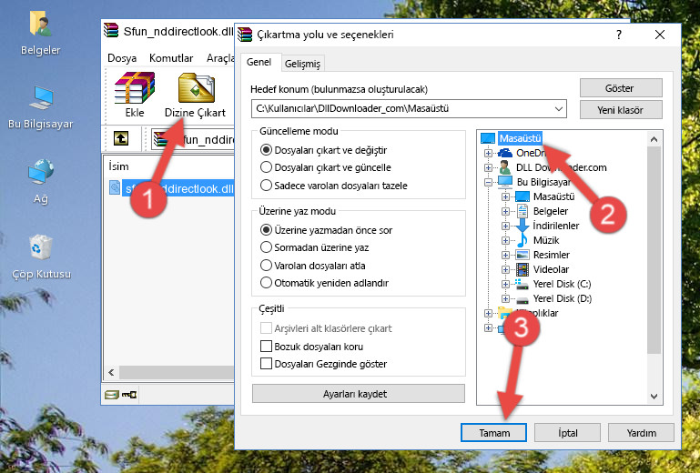700x473 pixels.
Task: Open the Hedef konum path dropdown
Action: point(559,109)
